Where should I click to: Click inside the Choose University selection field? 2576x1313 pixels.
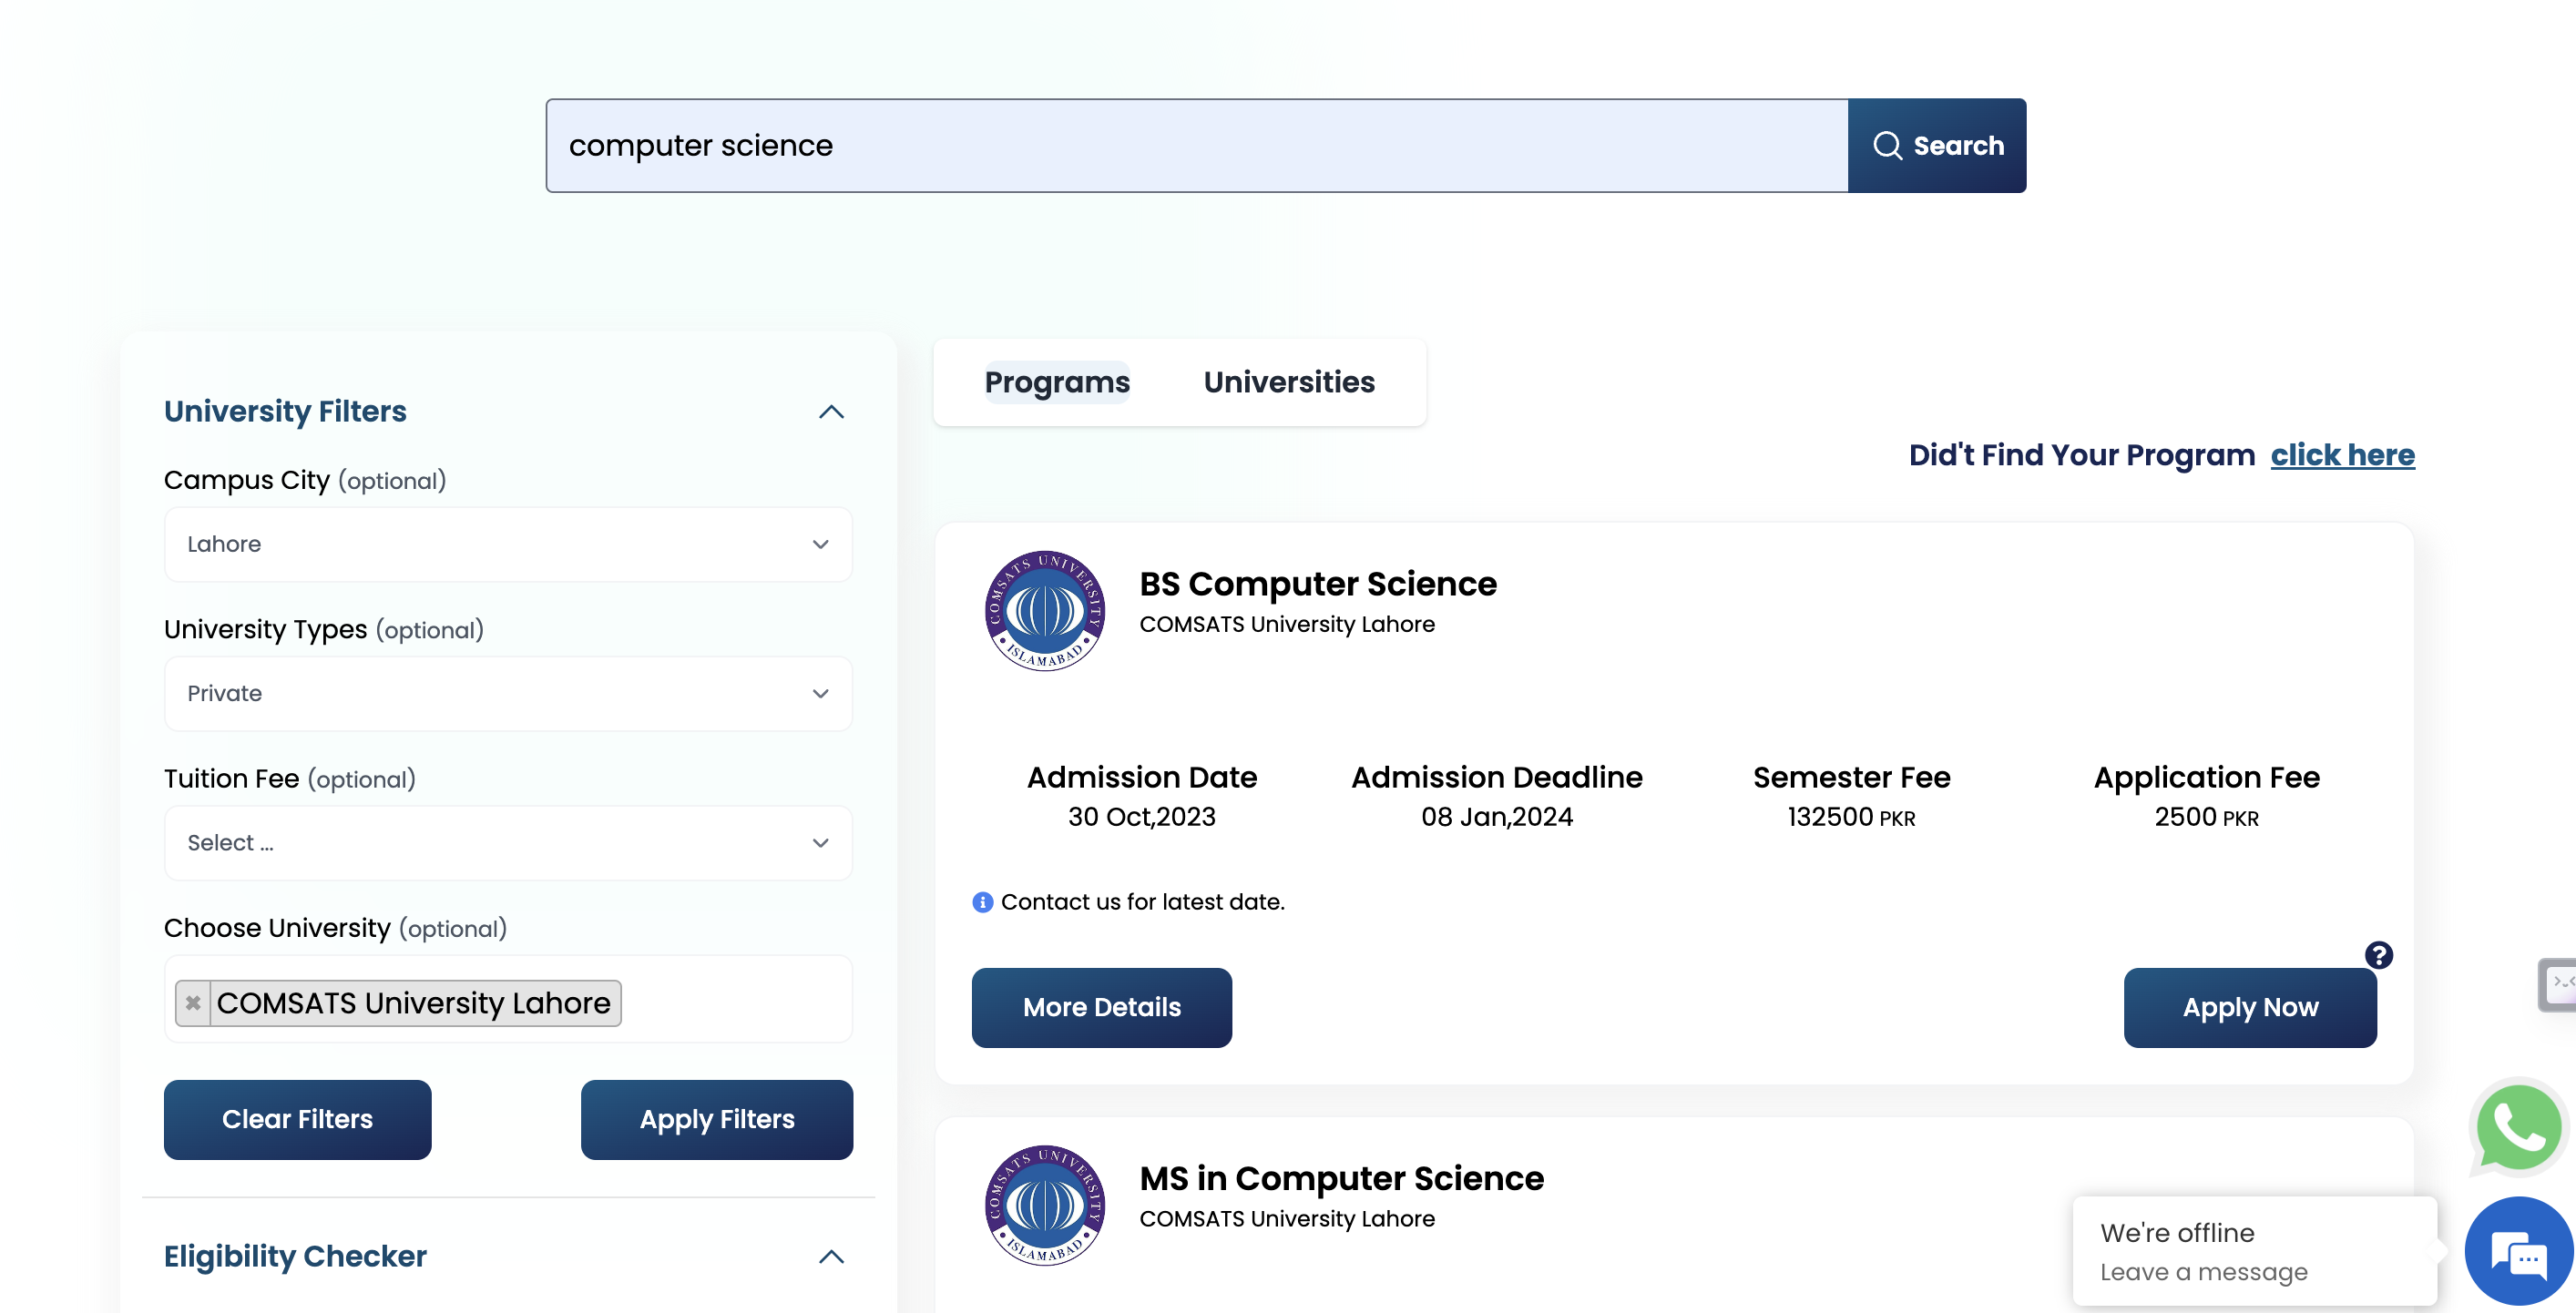click(x=508, y=998)
